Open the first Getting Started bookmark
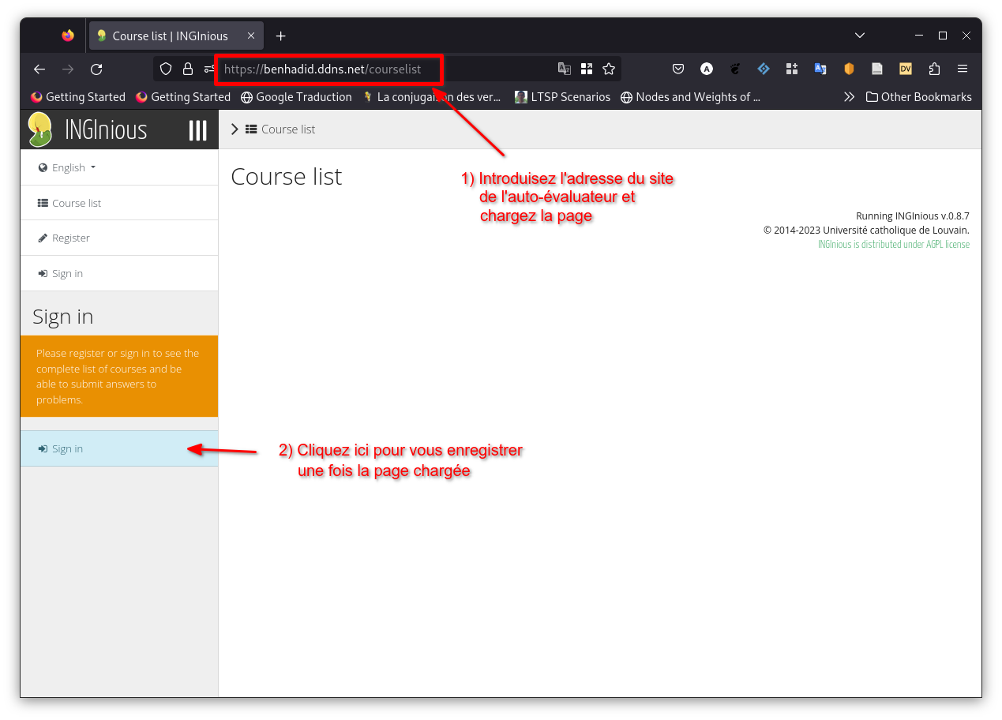The height and width of the screenshot is (720, 1002). click(77, 97)
